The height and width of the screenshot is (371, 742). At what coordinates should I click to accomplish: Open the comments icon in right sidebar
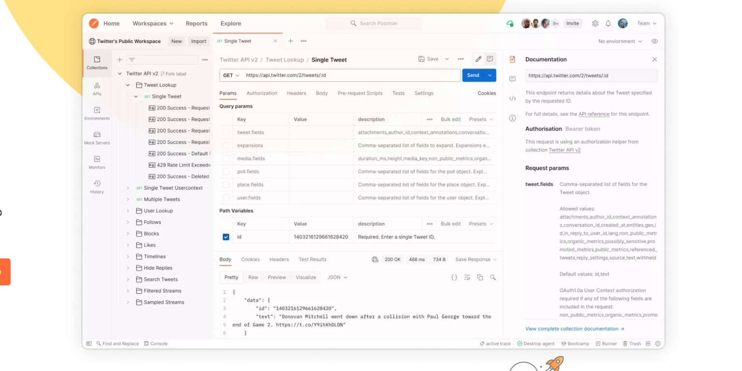513,79
